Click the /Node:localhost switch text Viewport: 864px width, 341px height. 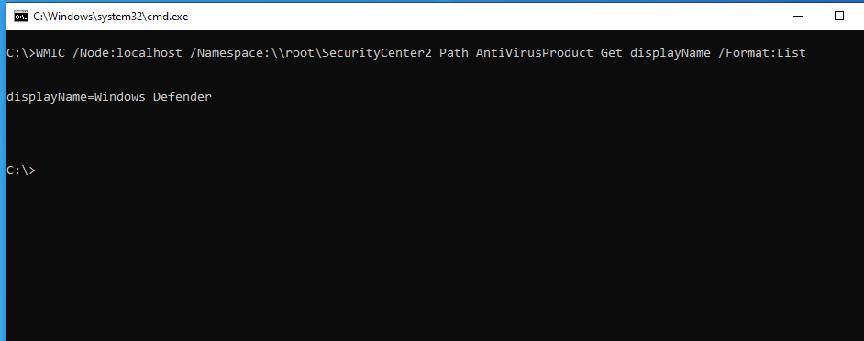click(x=127, y=53)
